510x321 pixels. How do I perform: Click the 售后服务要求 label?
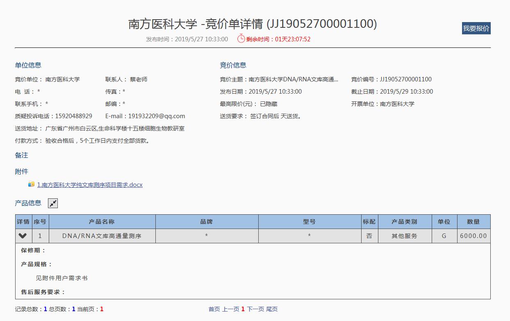pos(43,292)
